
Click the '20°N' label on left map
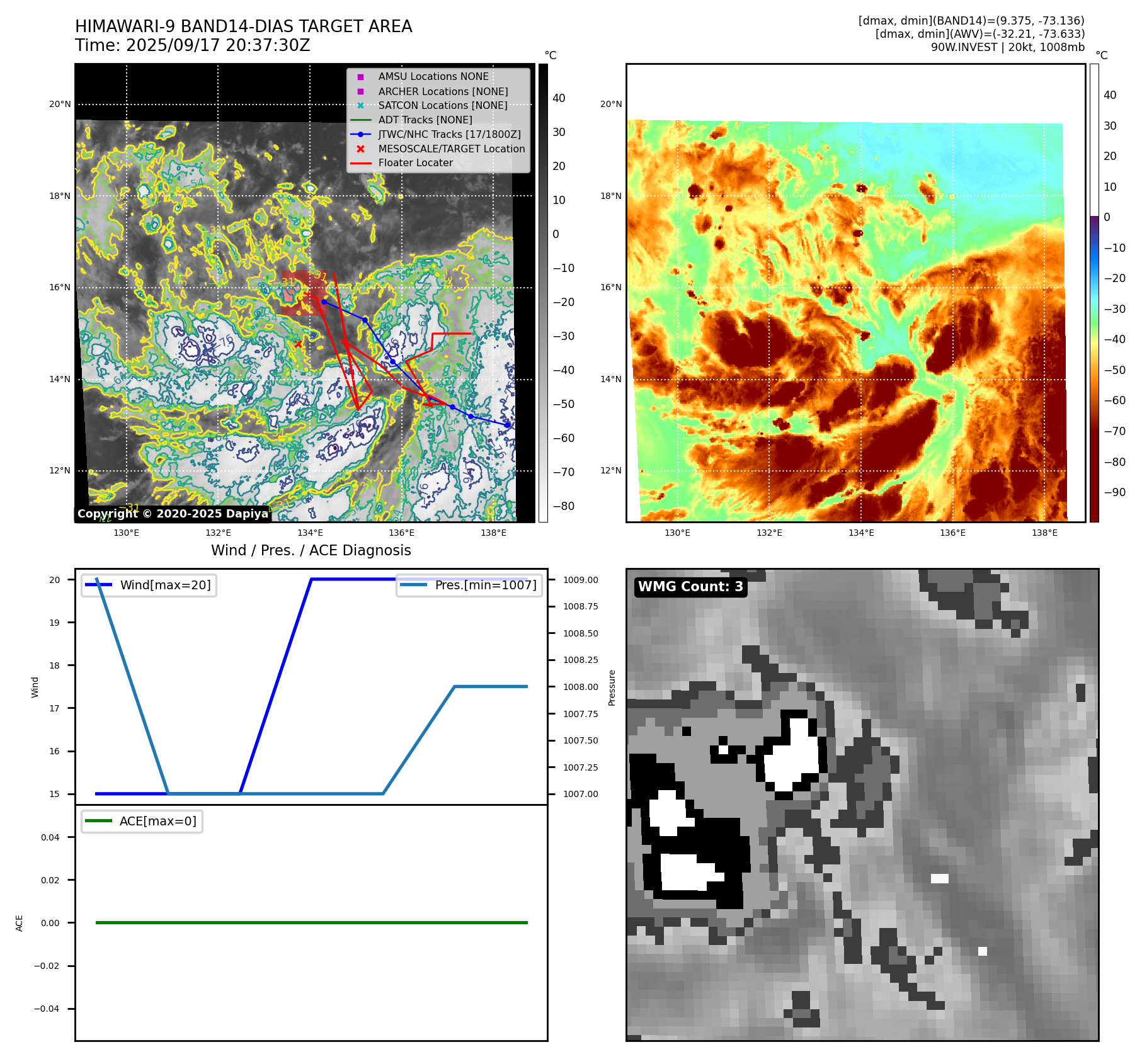[60, 104]
